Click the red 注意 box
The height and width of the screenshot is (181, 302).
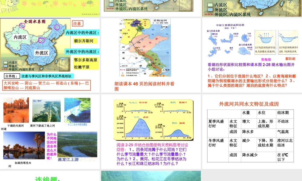[77, 24]
